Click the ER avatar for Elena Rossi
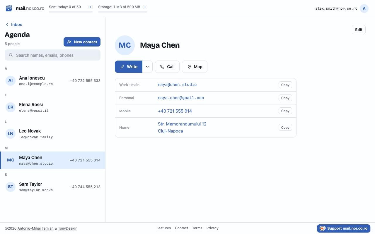The image size is (375, 234). (x=11, y=107)
